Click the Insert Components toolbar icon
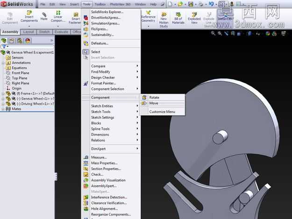292x219 pixels. (x=29, y=13)
